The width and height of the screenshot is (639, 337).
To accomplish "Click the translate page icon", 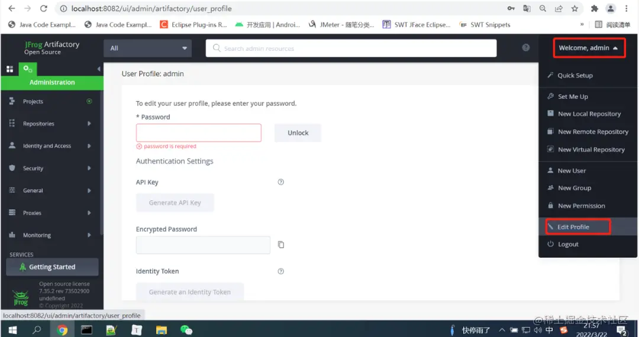I will point(527,8).
